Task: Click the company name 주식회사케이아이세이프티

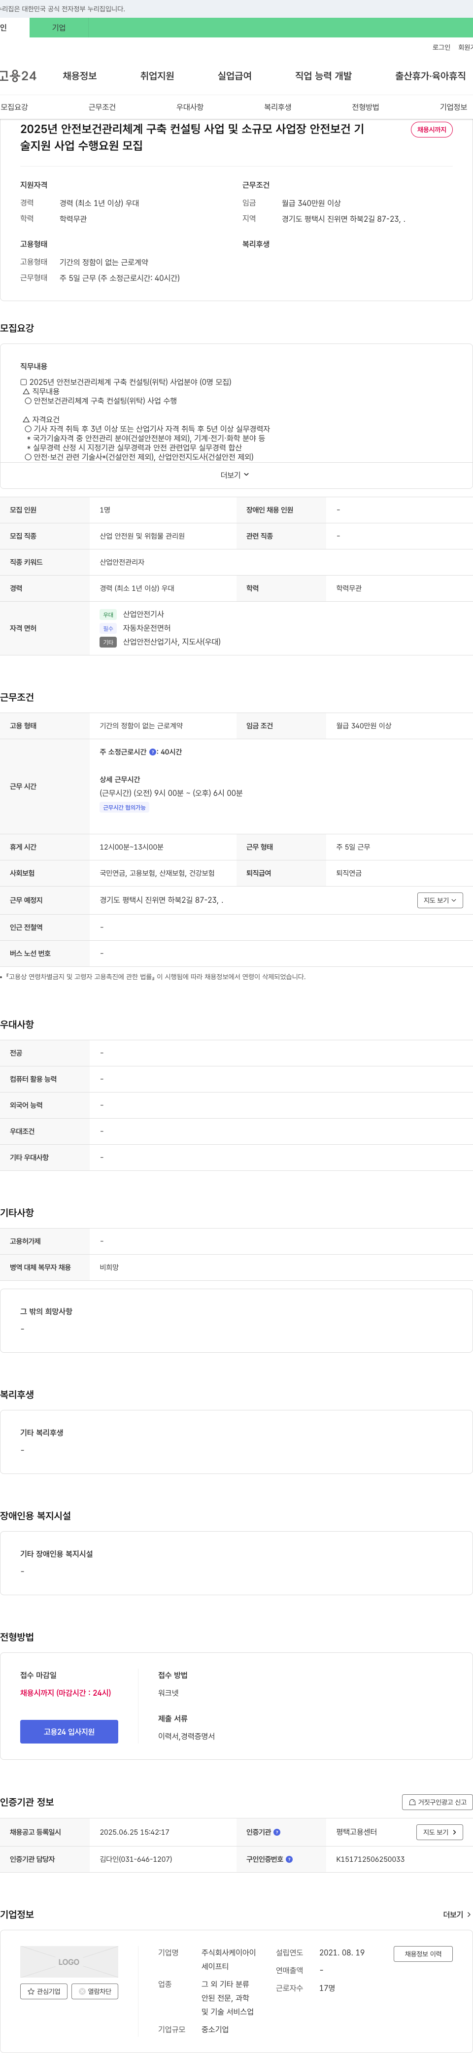Action: [229, 1959]
